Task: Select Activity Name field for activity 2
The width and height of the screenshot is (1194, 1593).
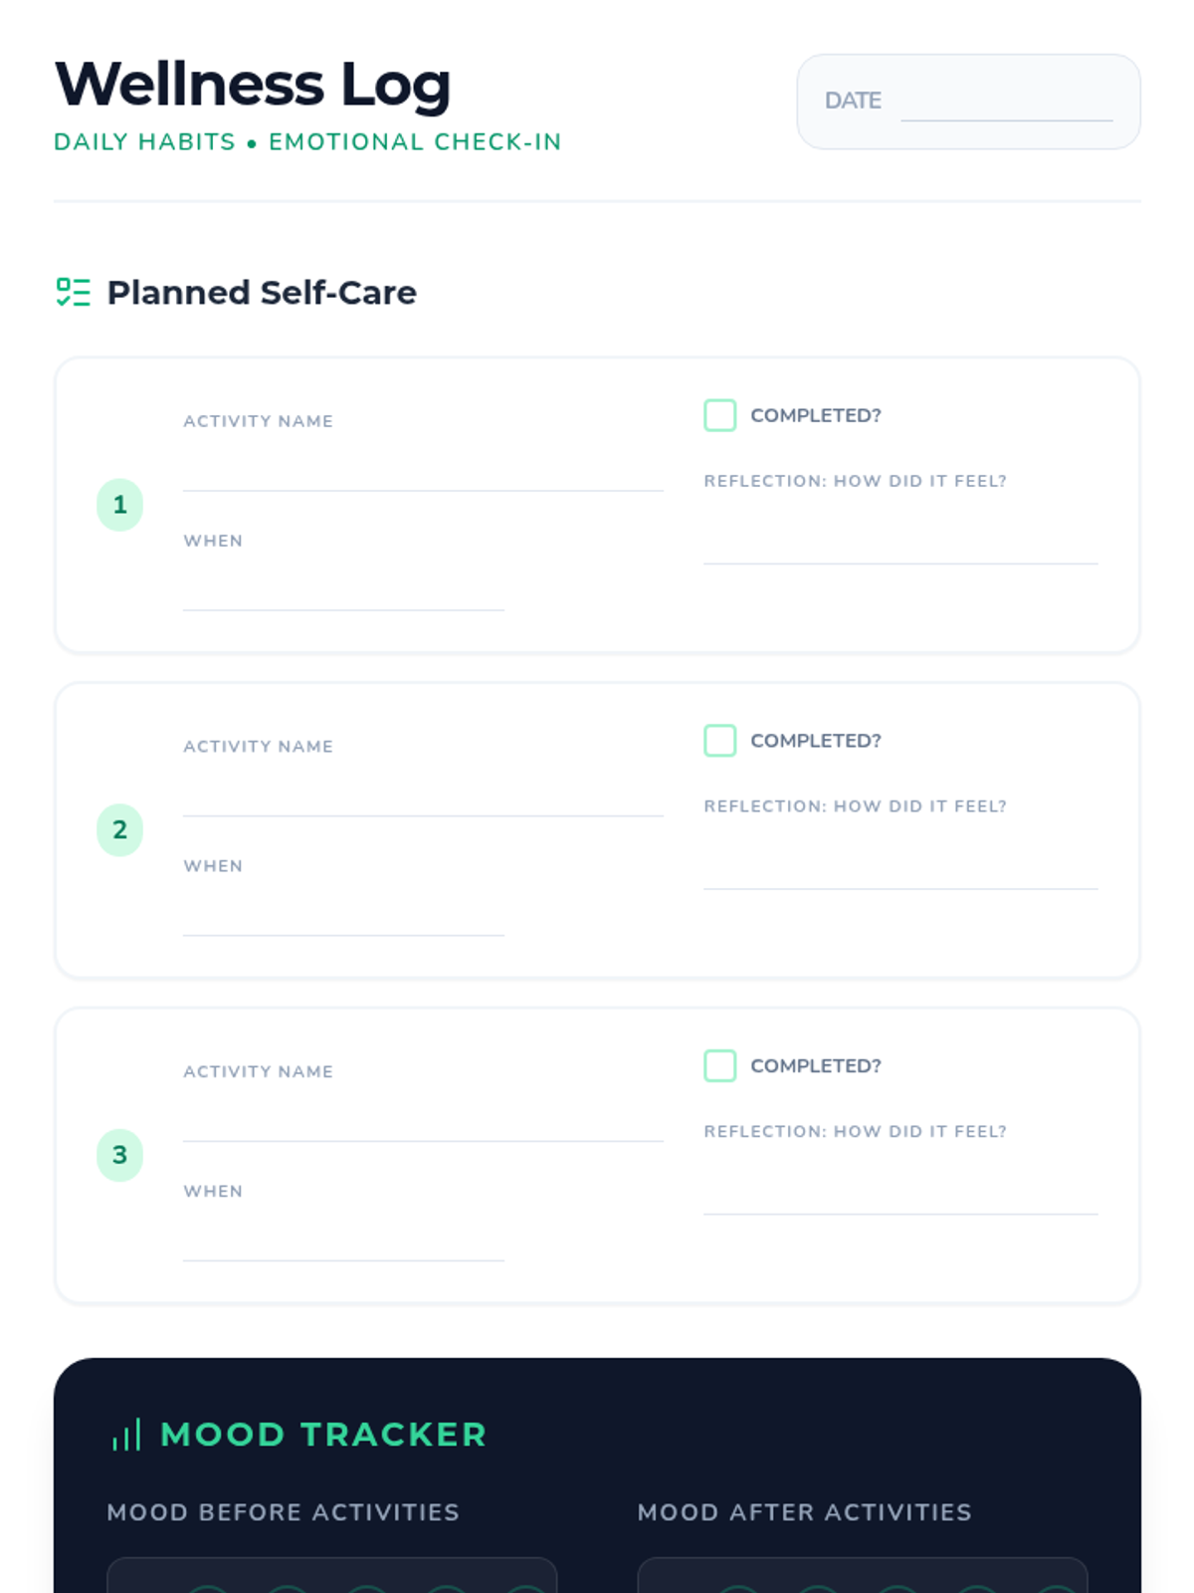Action: point(423,793)
